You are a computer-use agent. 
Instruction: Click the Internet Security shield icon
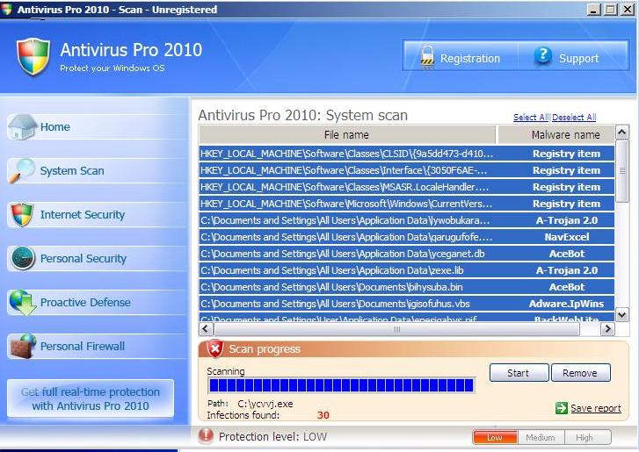coord(22,214)
